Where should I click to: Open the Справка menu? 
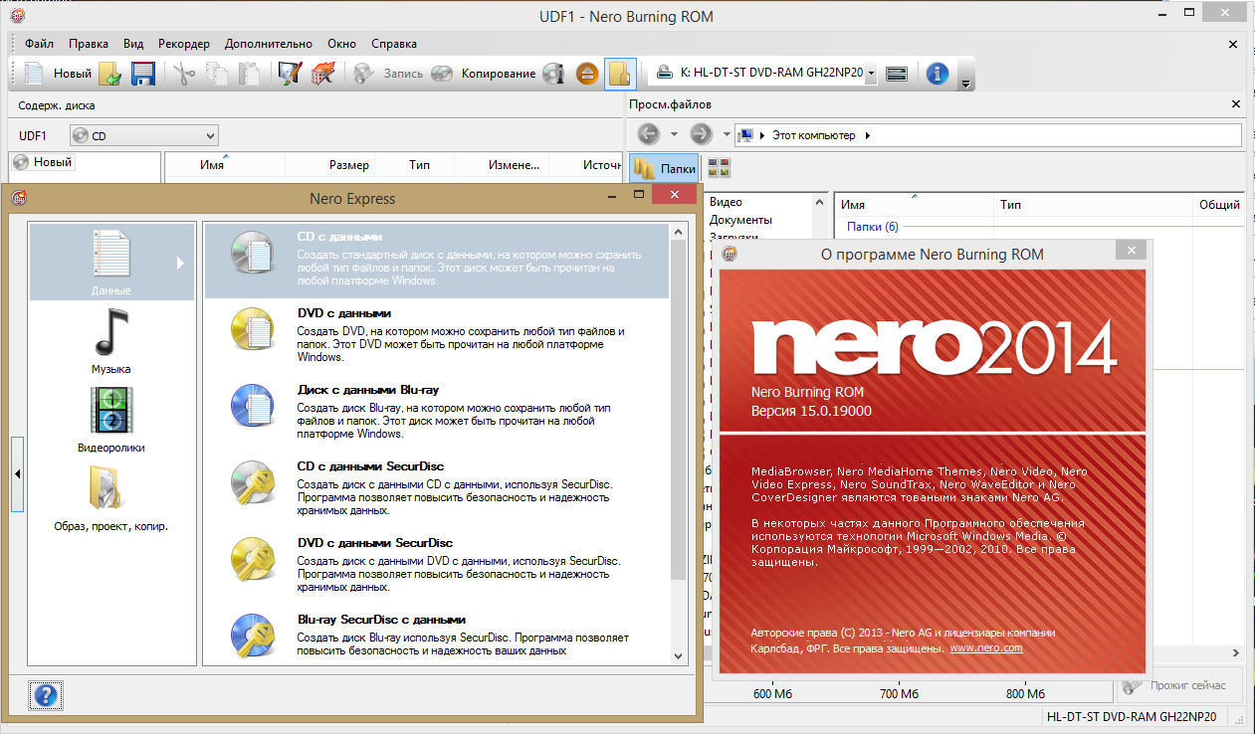tap(394, 44)
